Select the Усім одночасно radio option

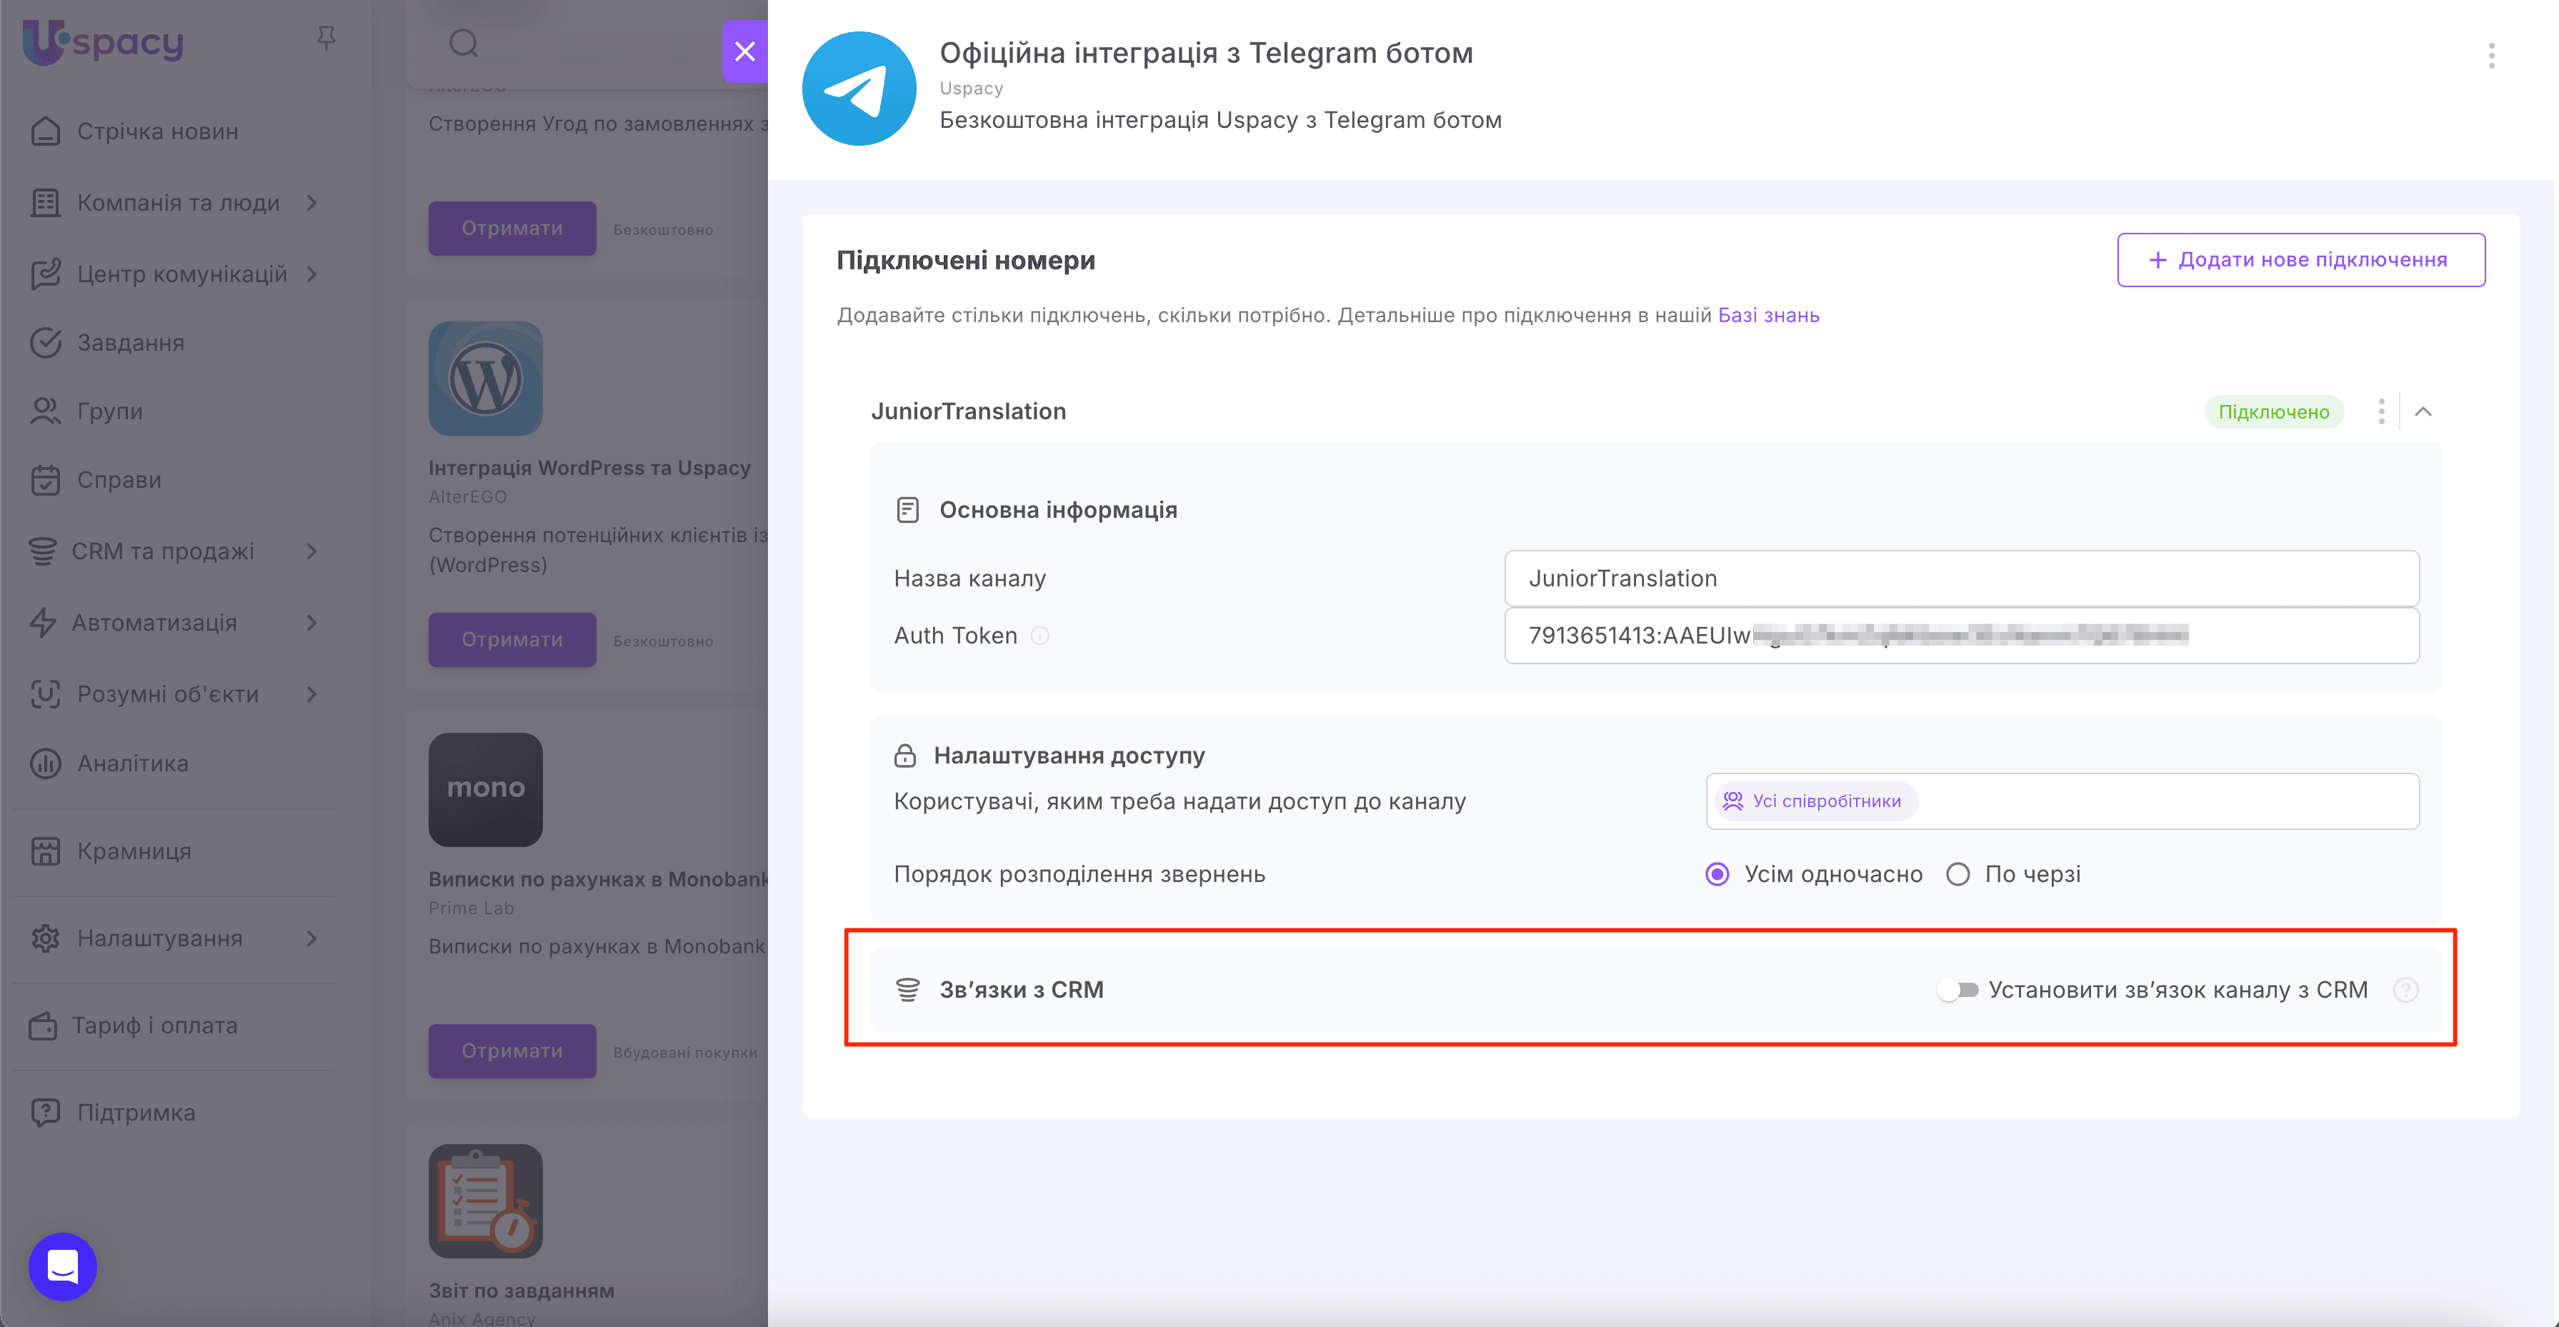click(x=1717, y=874)
